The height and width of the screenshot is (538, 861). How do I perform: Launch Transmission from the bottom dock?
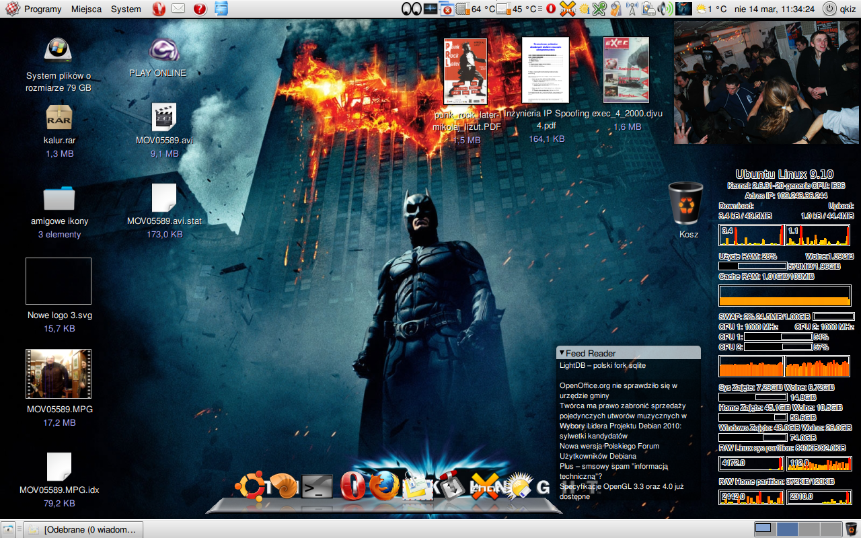coord(453,484)
